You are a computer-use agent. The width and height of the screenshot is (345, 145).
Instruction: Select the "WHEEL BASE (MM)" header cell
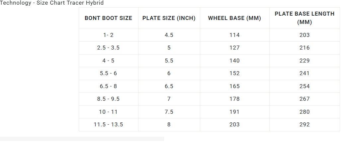pos(234,18)
